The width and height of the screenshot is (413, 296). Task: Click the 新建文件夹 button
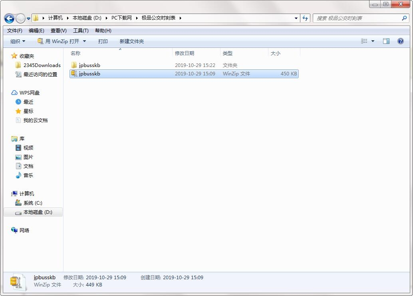(131, 41)
